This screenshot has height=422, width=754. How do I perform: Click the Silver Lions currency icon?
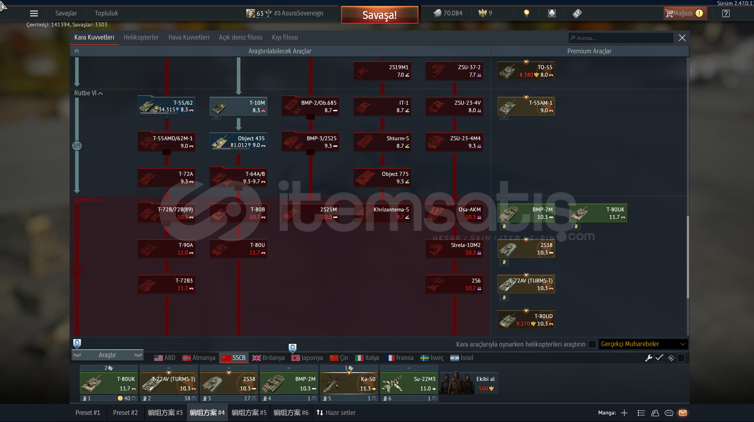(437, 13)
